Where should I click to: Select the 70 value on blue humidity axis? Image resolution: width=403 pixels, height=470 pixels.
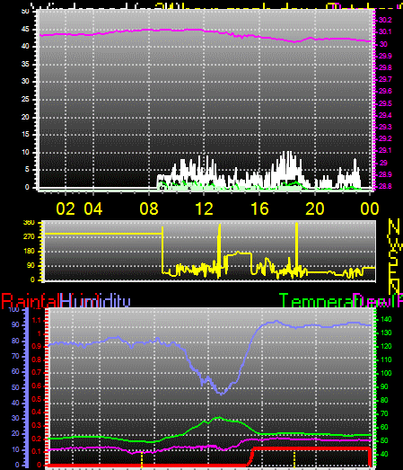[x=15, y=357]
